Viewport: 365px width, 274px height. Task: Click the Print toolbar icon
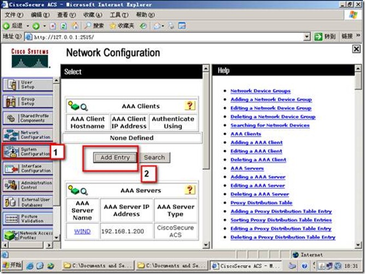(172, 26)
